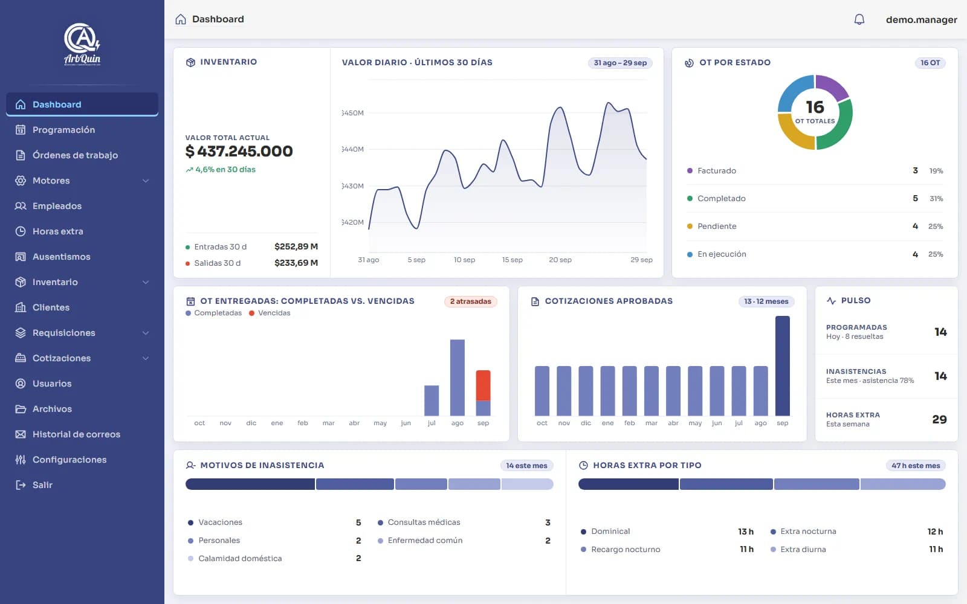
Task: Expand the Motores submenu chevron
Action: [x=146, y=181]
